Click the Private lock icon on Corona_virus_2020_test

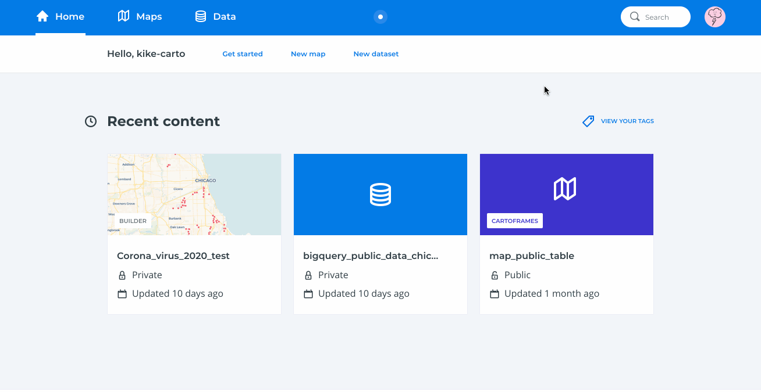pos(122,275)
